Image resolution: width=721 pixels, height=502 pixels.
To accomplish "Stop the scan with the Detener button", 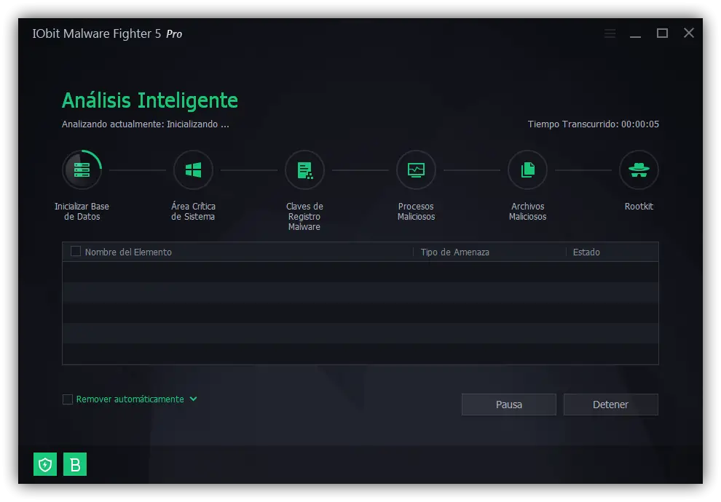I will [610, 405].
